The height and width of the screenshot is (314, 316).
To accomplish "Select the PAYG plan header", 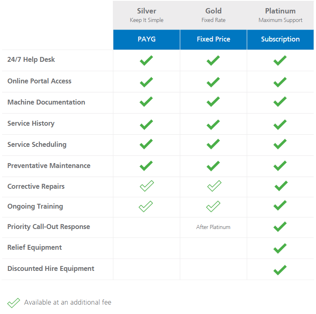I will coord(146,39).
